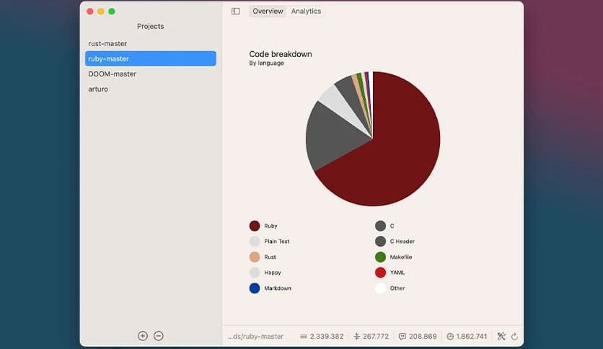603x349 pixels.
Task: Click the Makefile green legend swatch
Action: (380, 257)
